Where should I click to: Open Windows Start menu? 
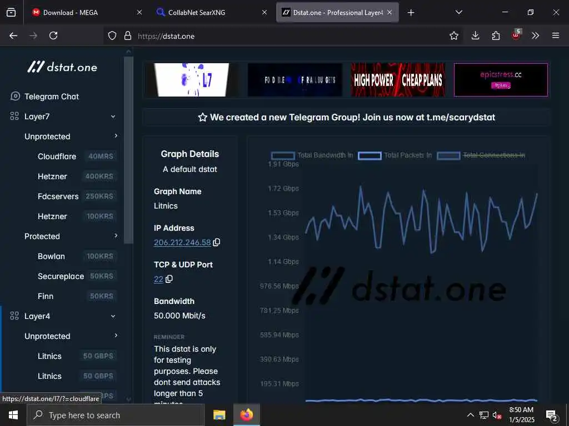point(13,415)
